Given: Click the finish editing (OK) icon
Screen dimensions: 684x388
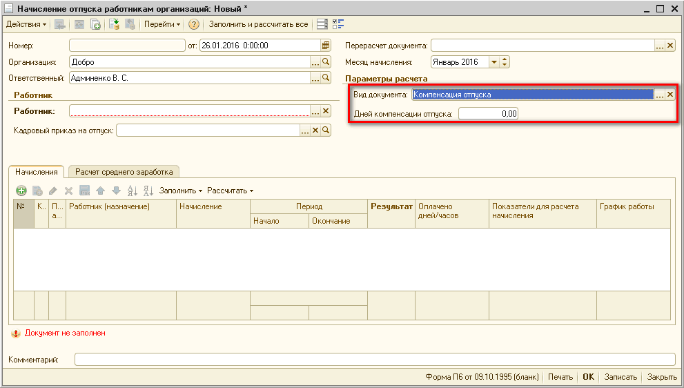Looking at the screenshot, I should coord(84,191).
